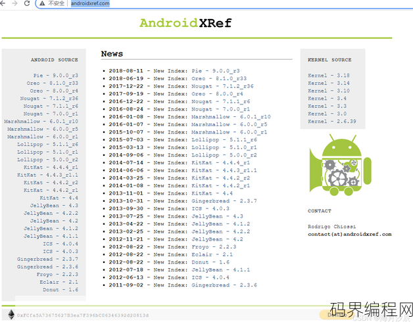This screenshot has height=322, width=413.
Task: Open news link Gingerbread - 2.3.6 dated 2011-09-02
Action: [x=224, y=285]
